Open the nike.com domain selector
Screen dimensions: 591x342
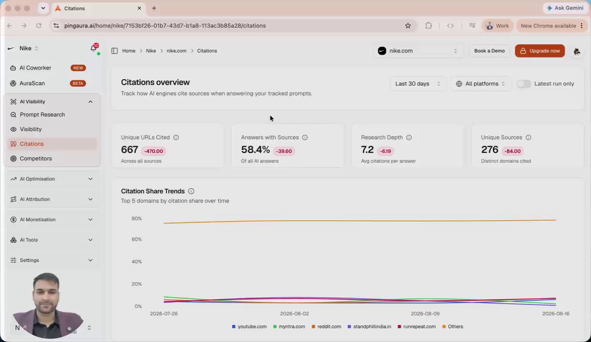pos(417,51)
